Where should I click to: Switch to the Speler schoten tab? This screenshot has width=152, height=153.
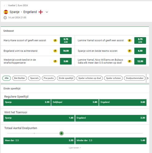coord(113,78)
